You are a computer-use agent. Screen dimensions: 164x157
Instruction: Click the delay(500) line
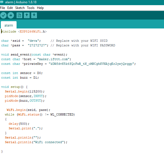tap(19, 124)
